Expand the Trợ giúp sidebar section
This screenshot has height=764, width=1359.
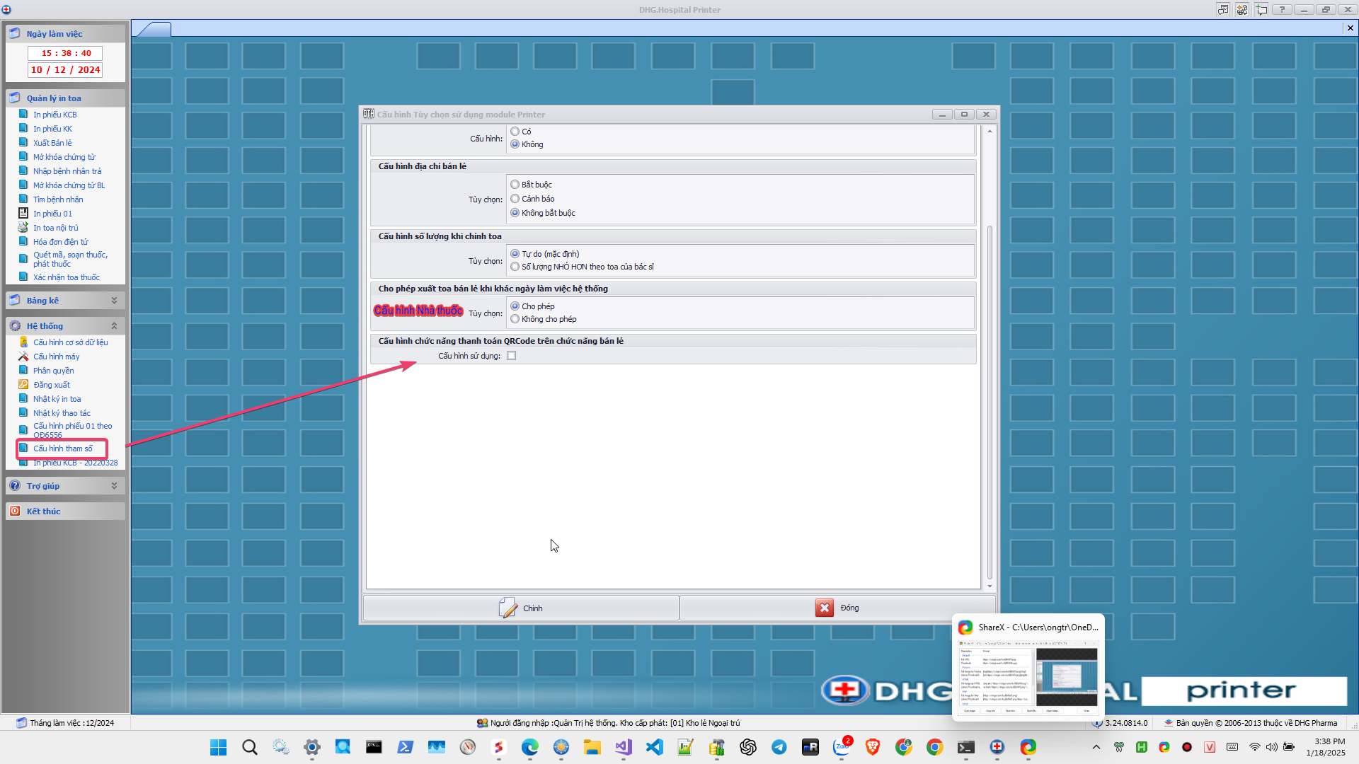114,486
